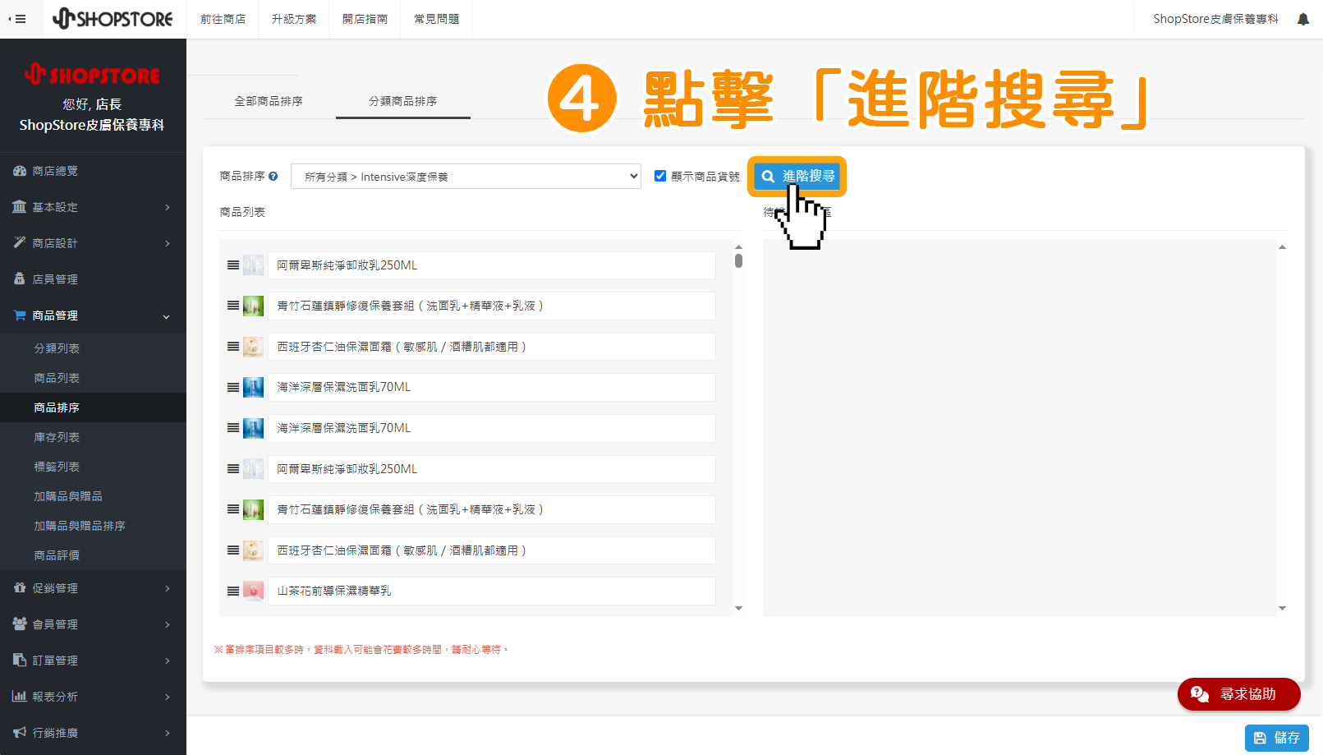This screenshot has width=1323, height=755.
Task: Click product list scrollbar thumb
Action: click(738, 260)
